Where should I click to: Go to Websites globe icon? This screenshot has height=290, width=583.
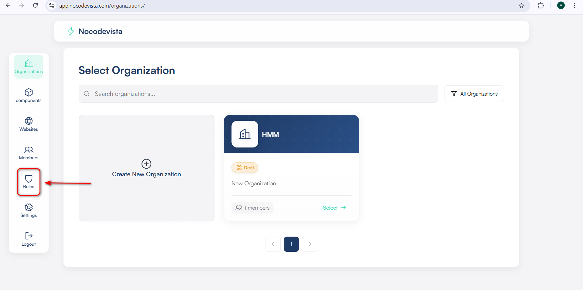[x=29, y=121]
